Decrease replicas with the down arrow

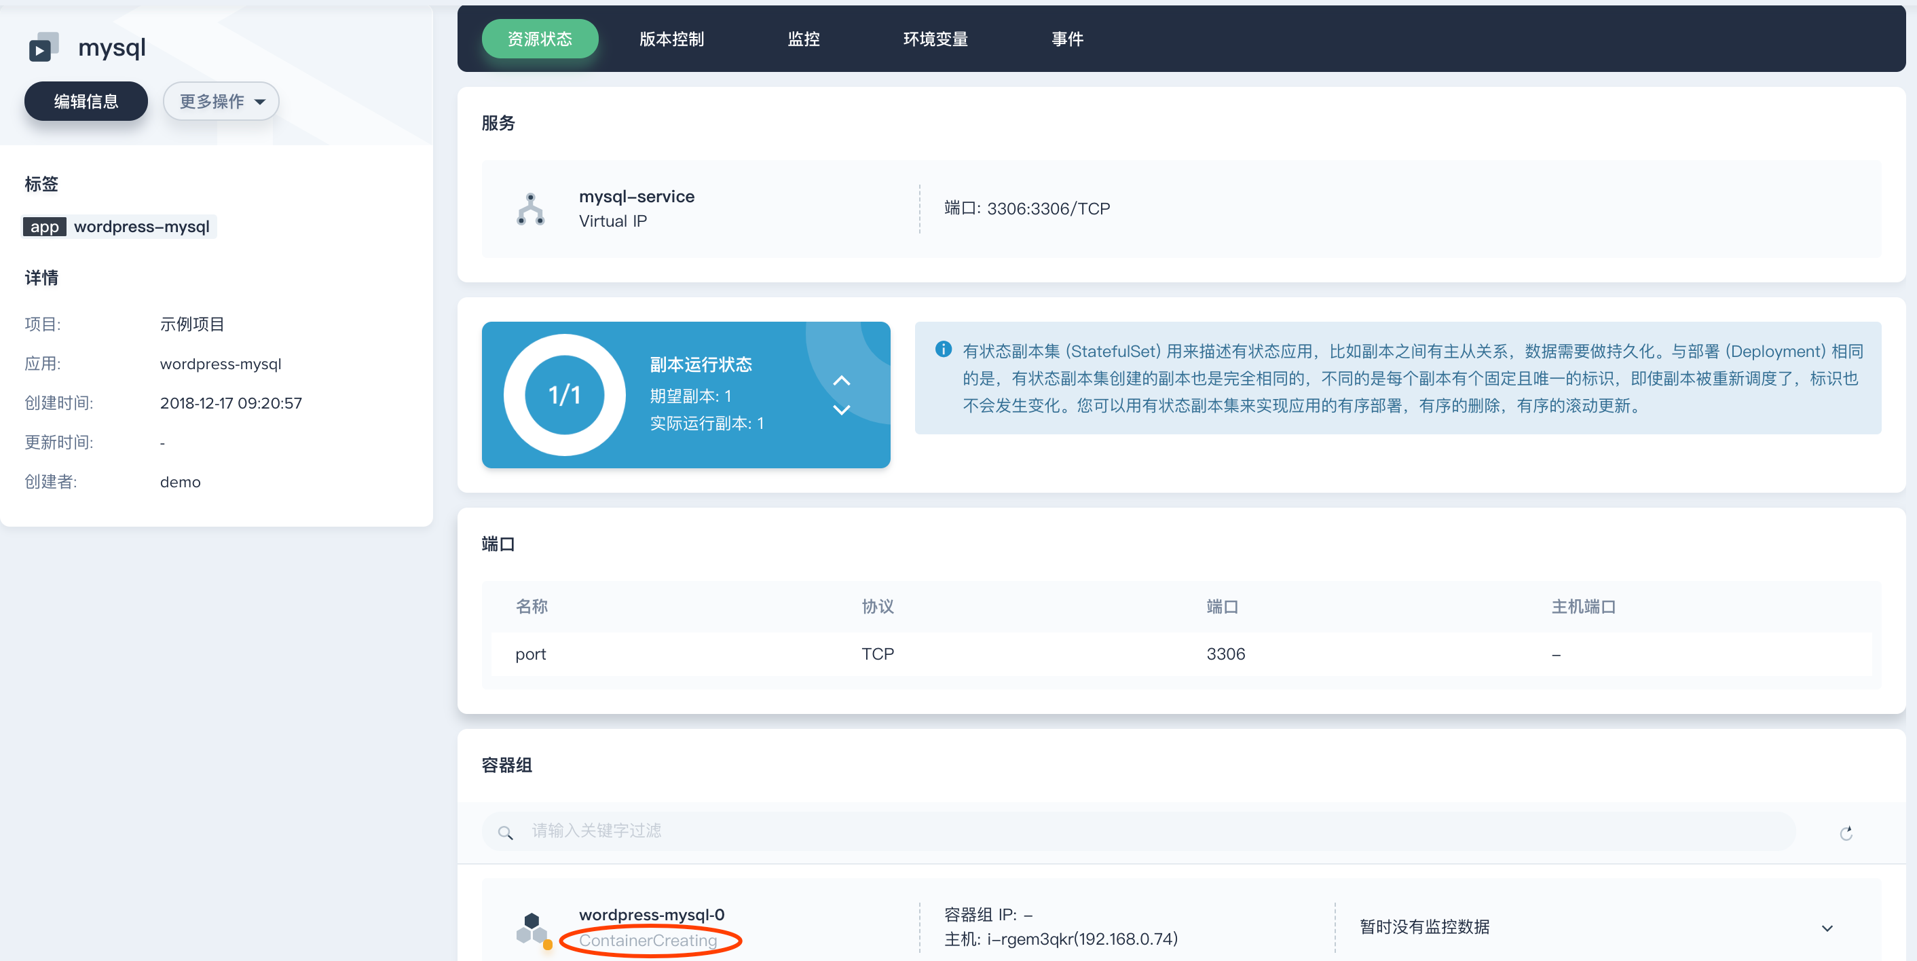point(841,410)
